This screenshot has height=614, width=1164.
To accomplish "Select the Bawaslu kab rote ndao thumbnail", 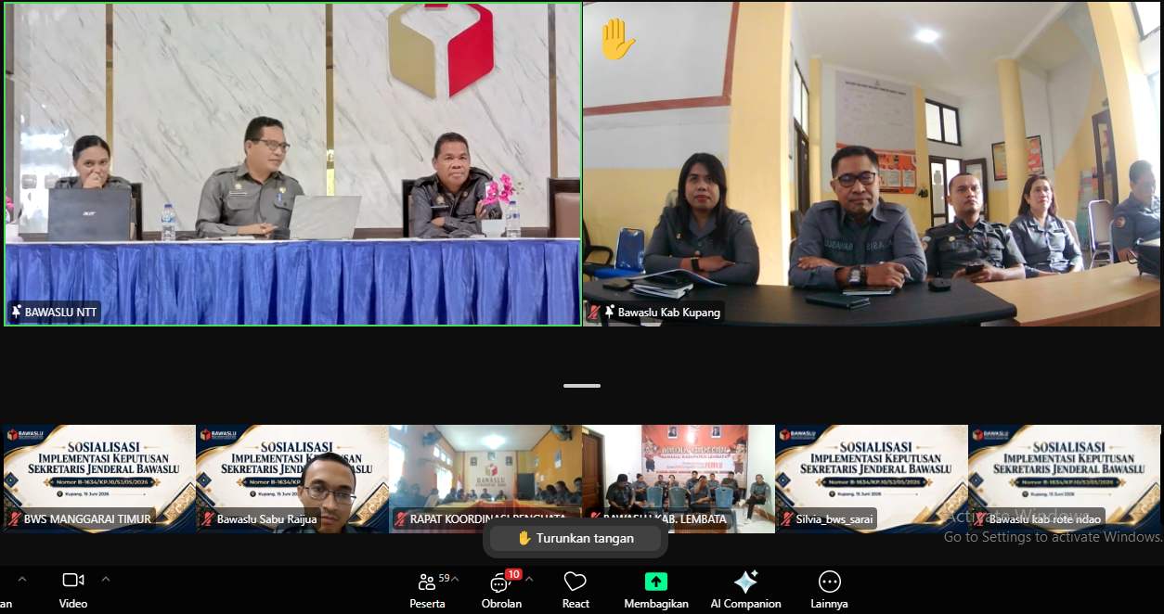I will 1065,479.
